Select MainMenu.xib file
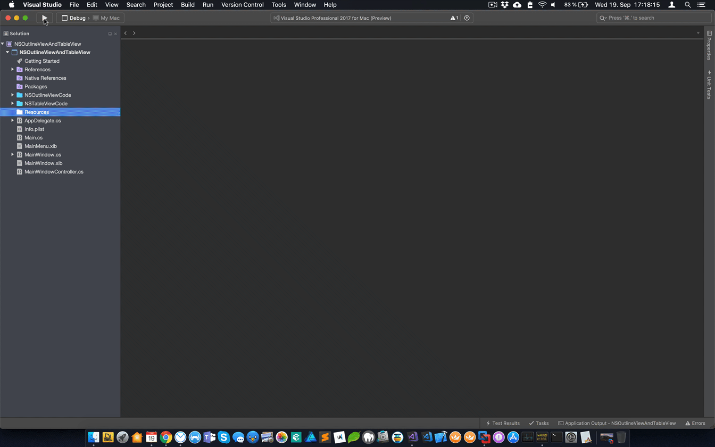The image size is (715, 447). point(40,146)
